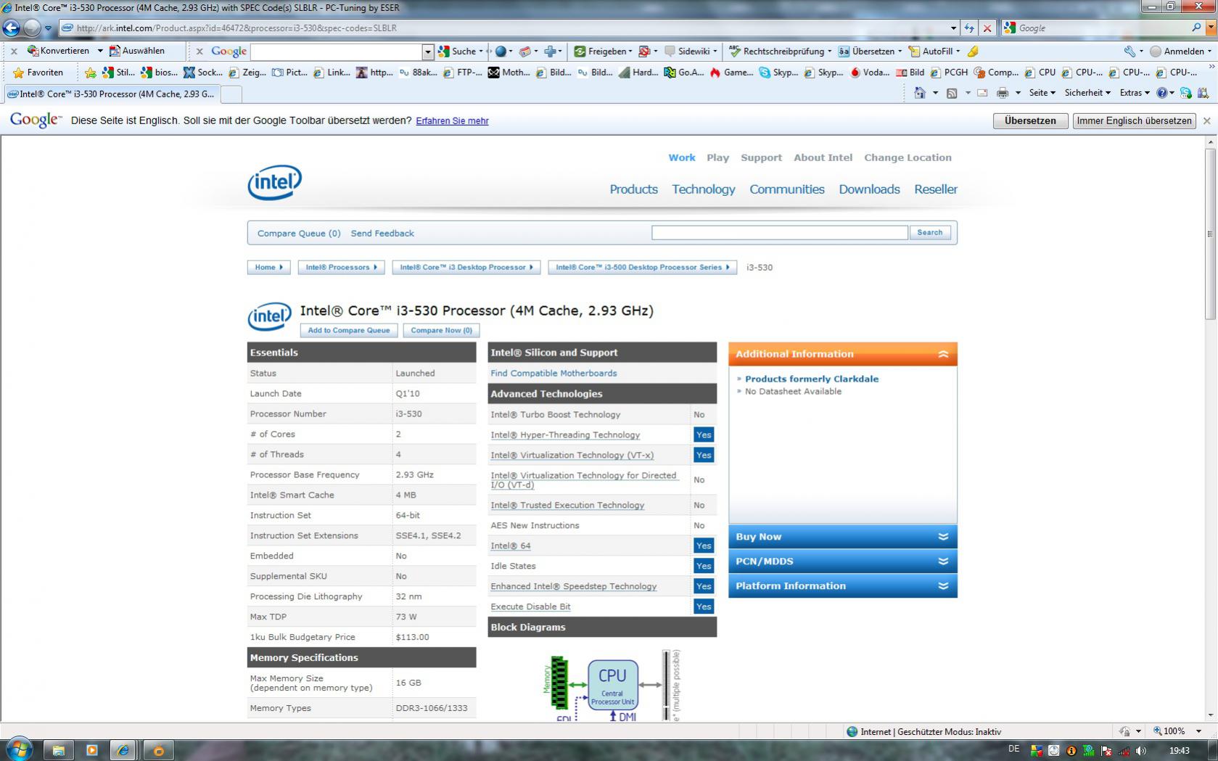Select the Work navigation item
1218x761 pixels.
[682, 157]
